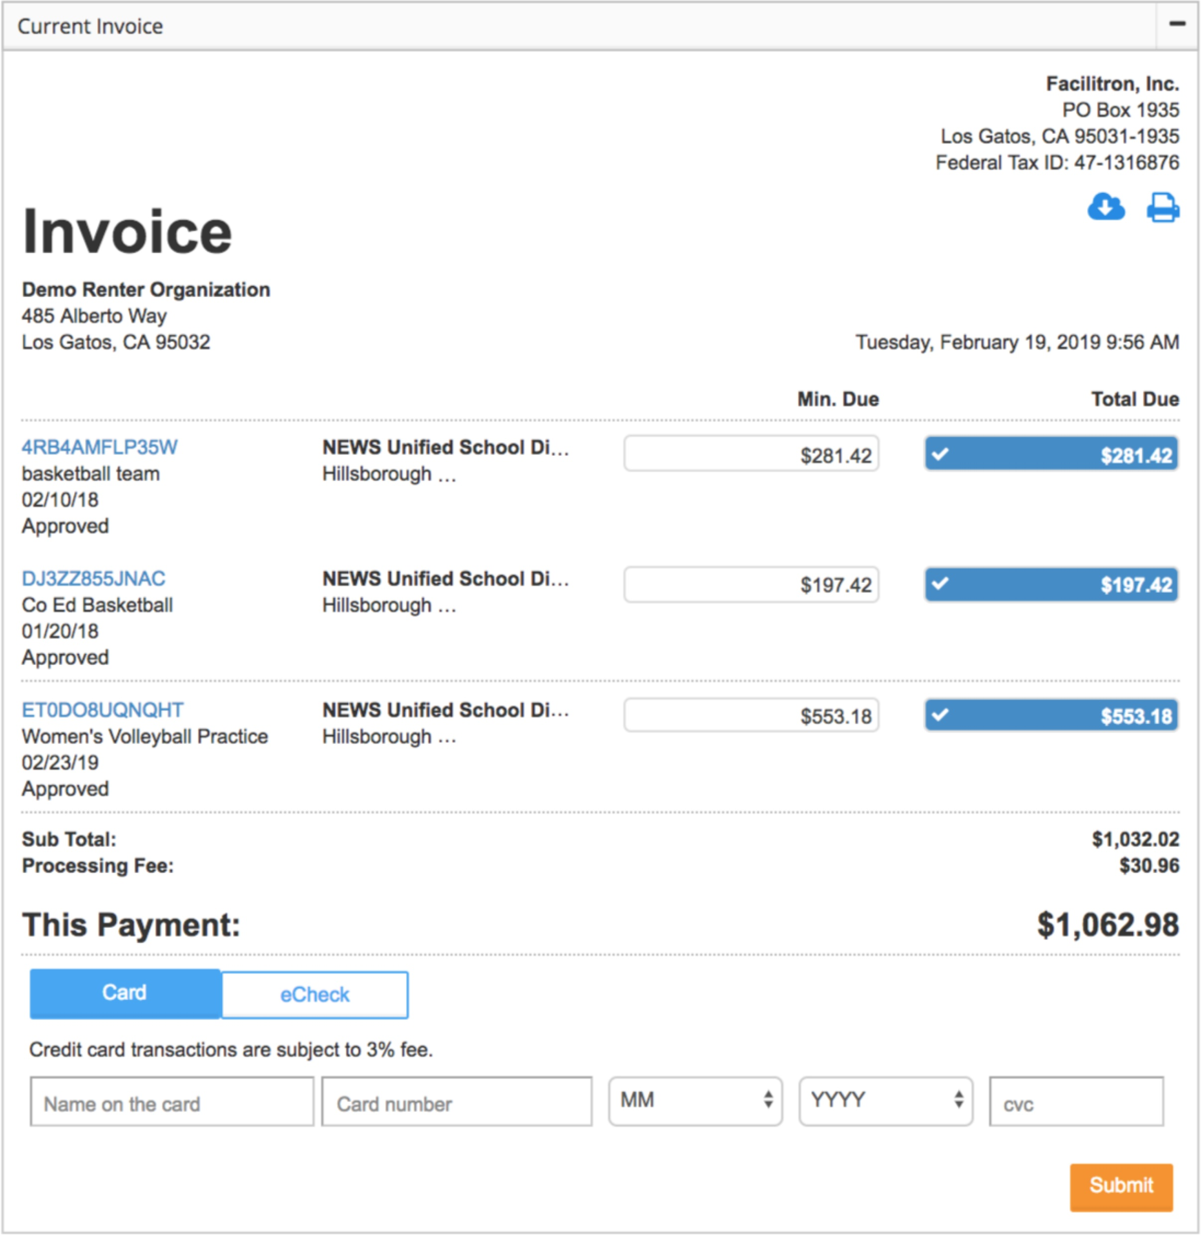Click the print invoice icon
Screen dimensions: 1203x1236
click(x=1163, y=207)
